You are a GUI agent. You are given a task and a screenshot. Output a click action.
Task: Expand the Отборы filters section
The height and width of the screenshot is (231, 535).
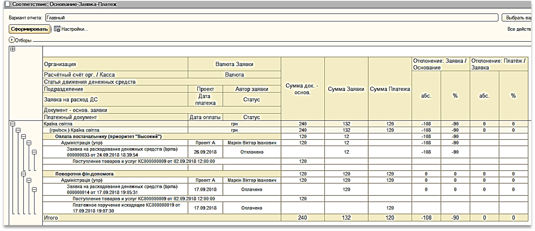11,40
